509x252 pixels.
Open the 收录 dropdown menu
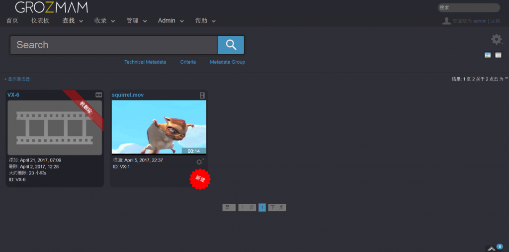click(104, 21)
